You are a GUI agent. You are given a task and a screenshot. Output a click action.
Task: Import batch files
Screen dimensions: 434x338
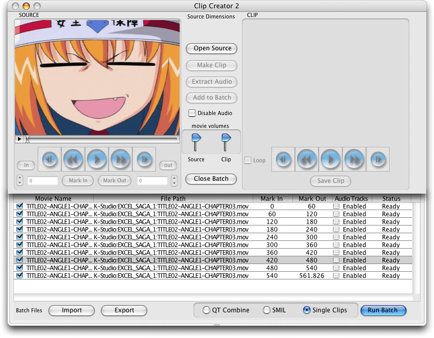pos(72,310)
